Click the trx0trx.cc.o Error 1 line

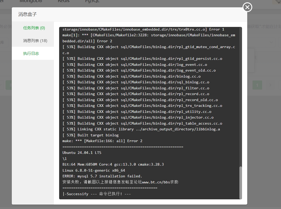tap(143, 29)
